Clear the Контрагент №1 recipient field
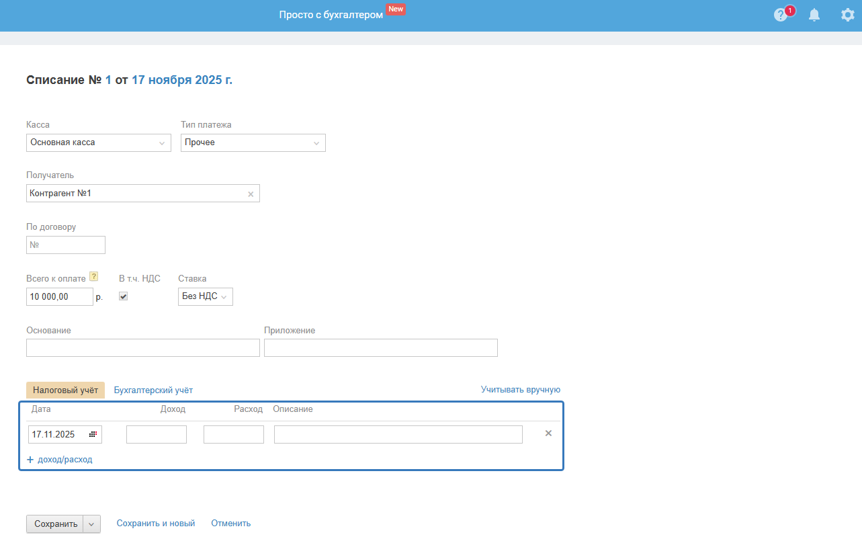Screen dimensions: 862x541 tap(251, 194)
